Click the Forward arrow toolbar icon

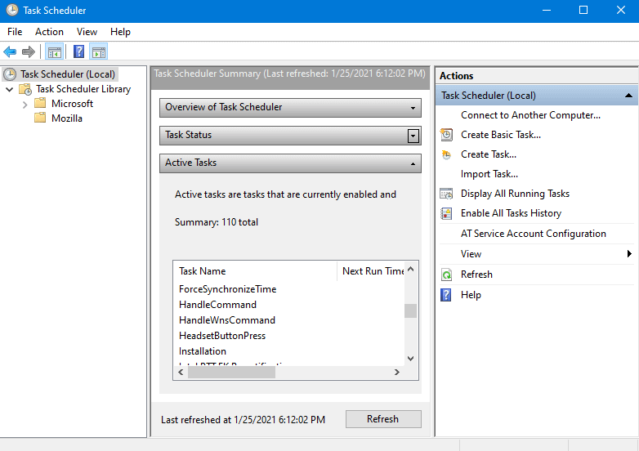(x=29, y=52)
